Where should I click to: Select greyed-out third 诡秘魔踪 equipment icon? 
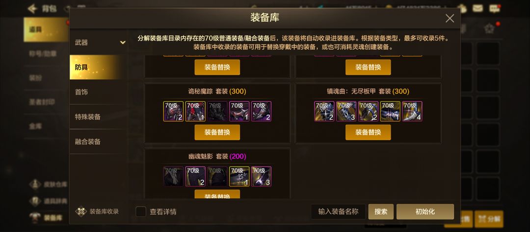[217, 111]
